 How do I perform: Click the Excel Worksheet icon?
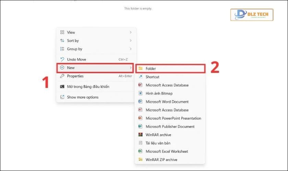[140, 151]
